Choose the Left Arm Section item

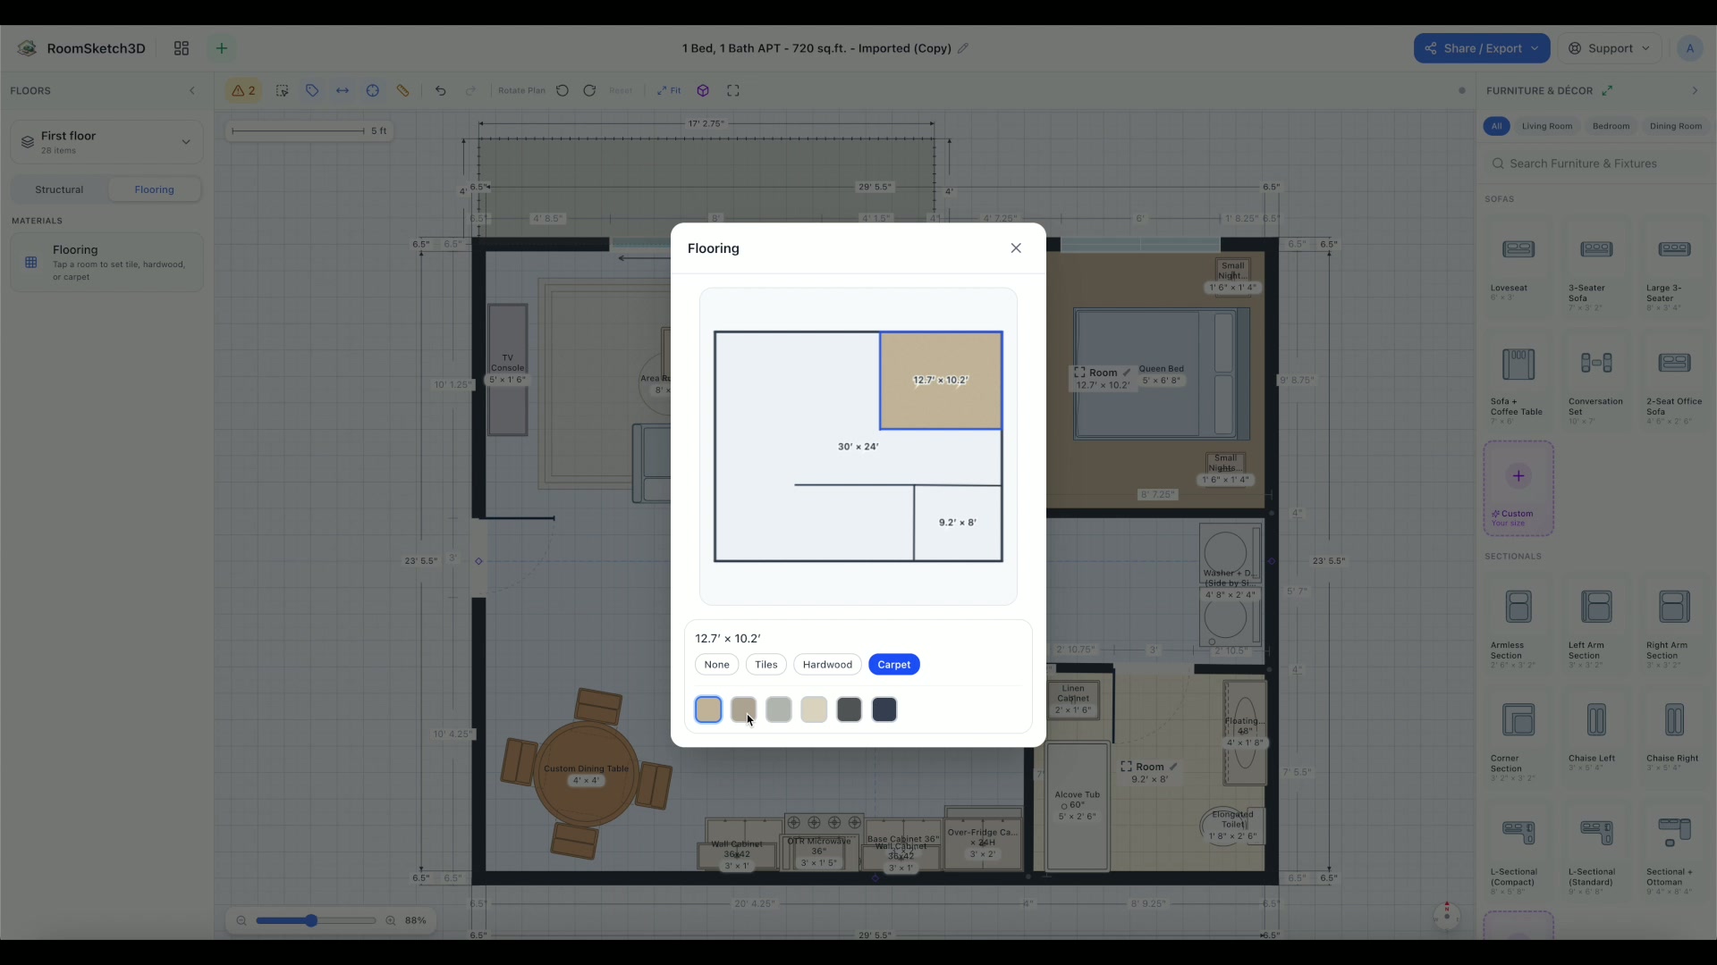[1596, 624]
